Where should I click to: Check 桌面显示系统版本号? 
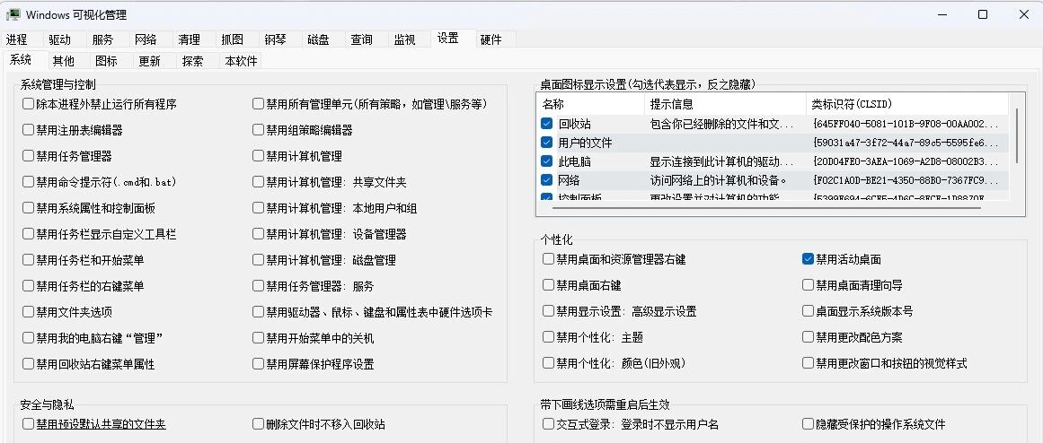point(809,311)
